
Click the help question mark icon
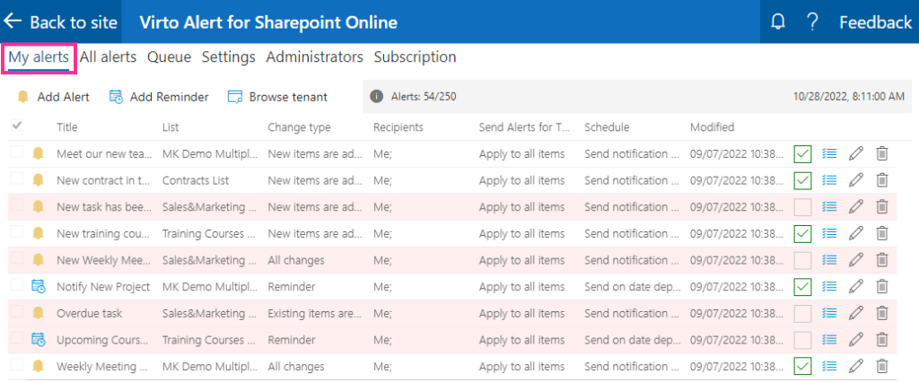pyautogui.click(x=811, y=22)
